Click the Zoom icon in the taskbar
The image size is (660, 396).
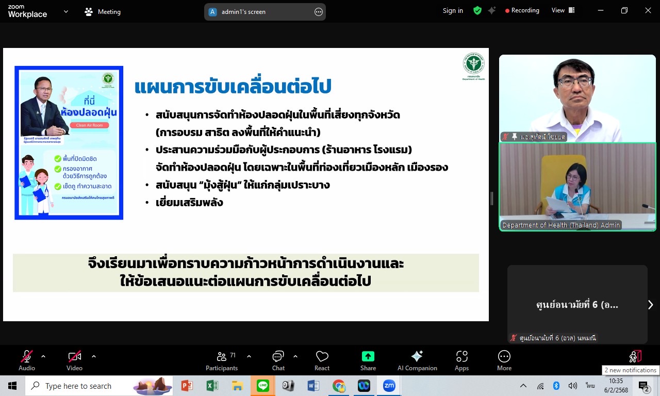tap(389, 386)
